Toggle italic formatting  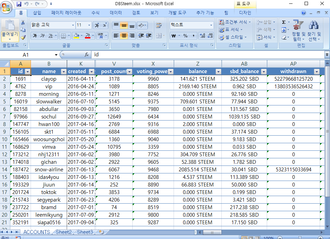click(43, 36)
